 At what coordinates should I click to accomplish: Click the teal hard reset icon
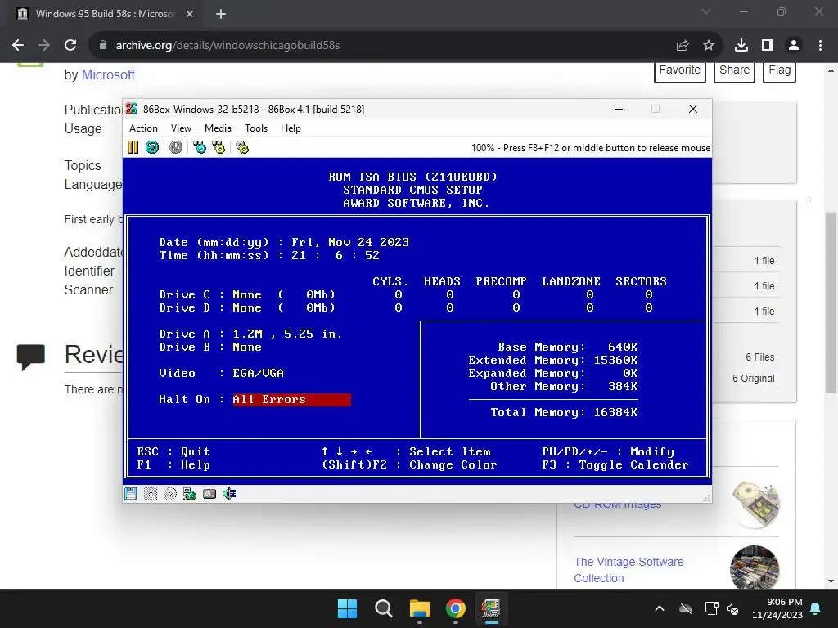pyautogui.click(x=152, y=147)
